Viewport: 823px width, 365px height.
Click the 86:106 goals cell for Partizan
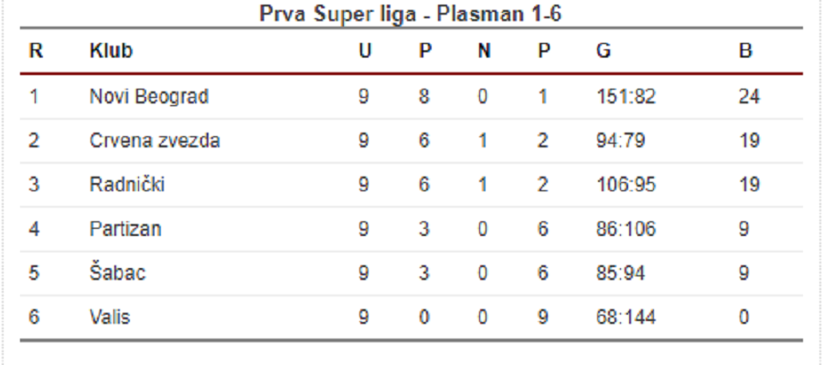click(625, 229)
